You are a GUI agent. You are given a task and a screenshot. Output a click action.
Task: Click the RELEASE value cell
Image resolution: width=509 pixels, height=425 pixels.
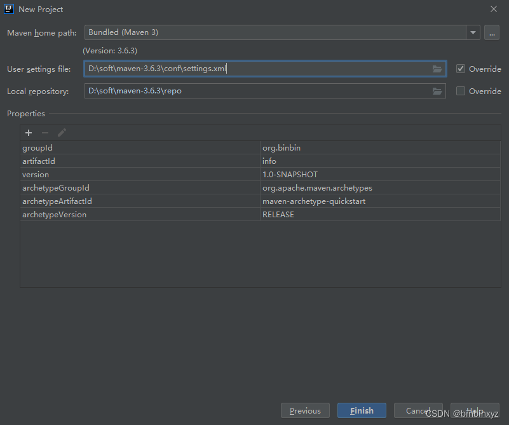pyautogui.click(x=380, y=214)
